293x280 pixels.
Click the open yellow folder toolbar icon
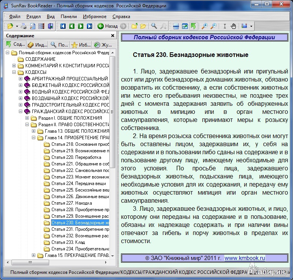(143, 26)
